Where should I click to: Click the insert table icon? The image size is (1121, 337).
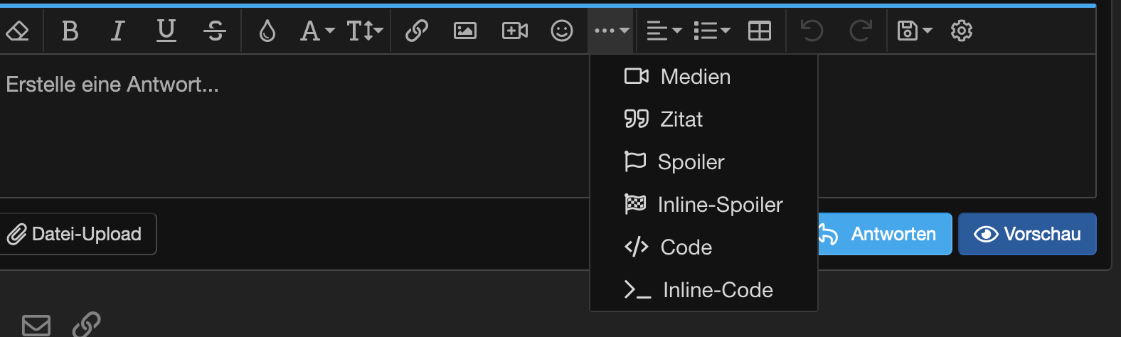pos(760,31)
